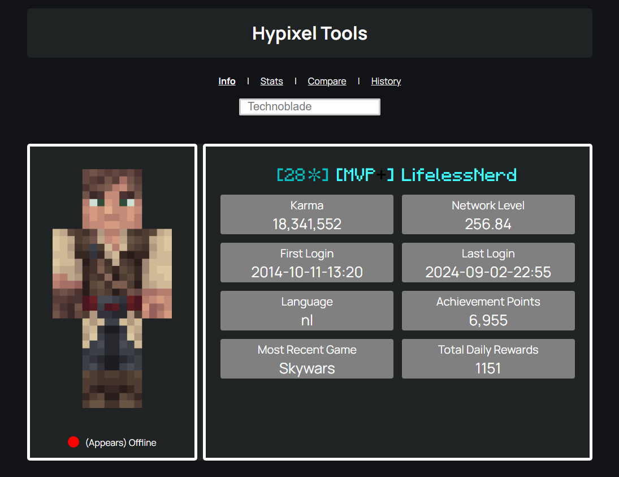The image size is (619, 477).
Task: Click the Total Daily Rewards stat card
Action: [488, 359]
